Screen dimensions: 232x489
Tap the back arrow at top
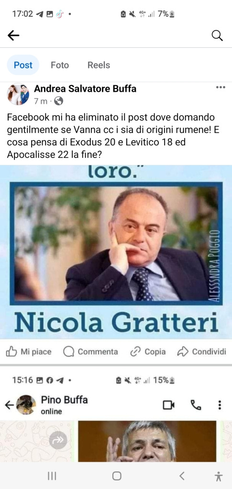pos(13,35)
